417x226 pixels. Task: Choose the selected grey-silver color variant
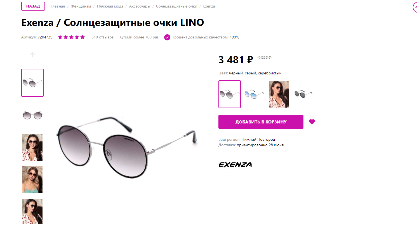point(230,94)
